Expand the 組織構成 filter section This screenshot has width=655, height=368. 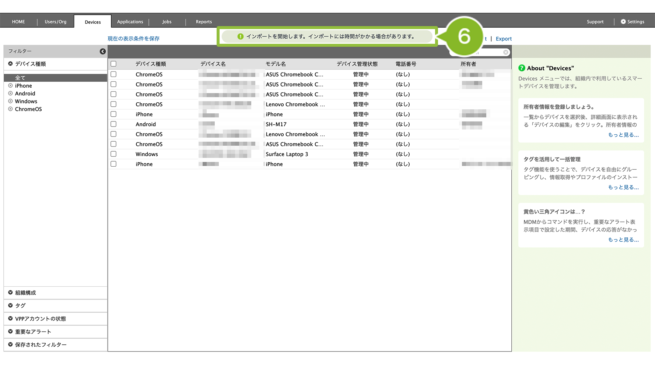(11, 293)
